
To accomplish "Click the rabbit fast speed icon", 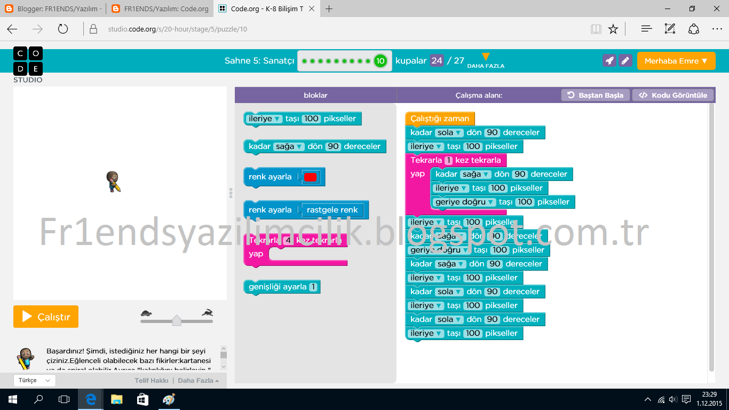I will click(x=207, y=312).
